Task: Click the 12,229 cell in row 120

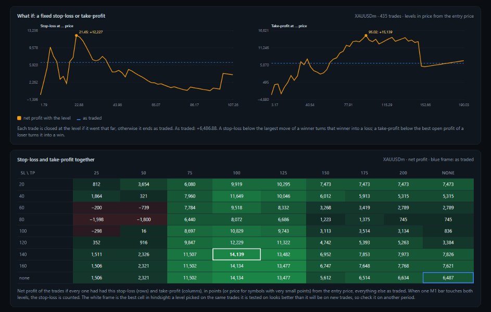Action: pyautogui.click(x=236, y=243)
